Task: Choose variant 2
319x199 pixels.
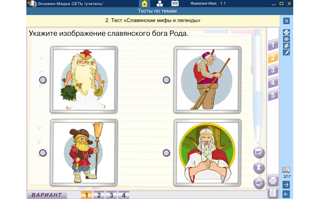Action: [x=99, y=195]
